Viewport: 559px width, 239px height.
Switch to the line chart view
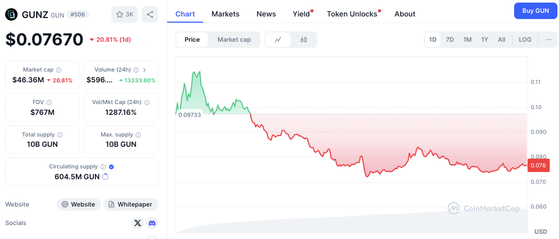point(278,40)
